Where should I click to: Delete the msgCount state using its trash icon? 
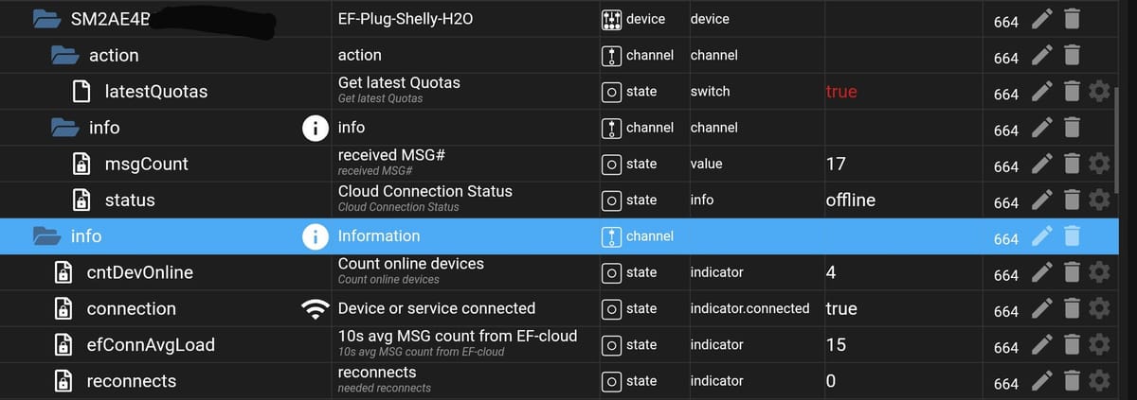1071,165
